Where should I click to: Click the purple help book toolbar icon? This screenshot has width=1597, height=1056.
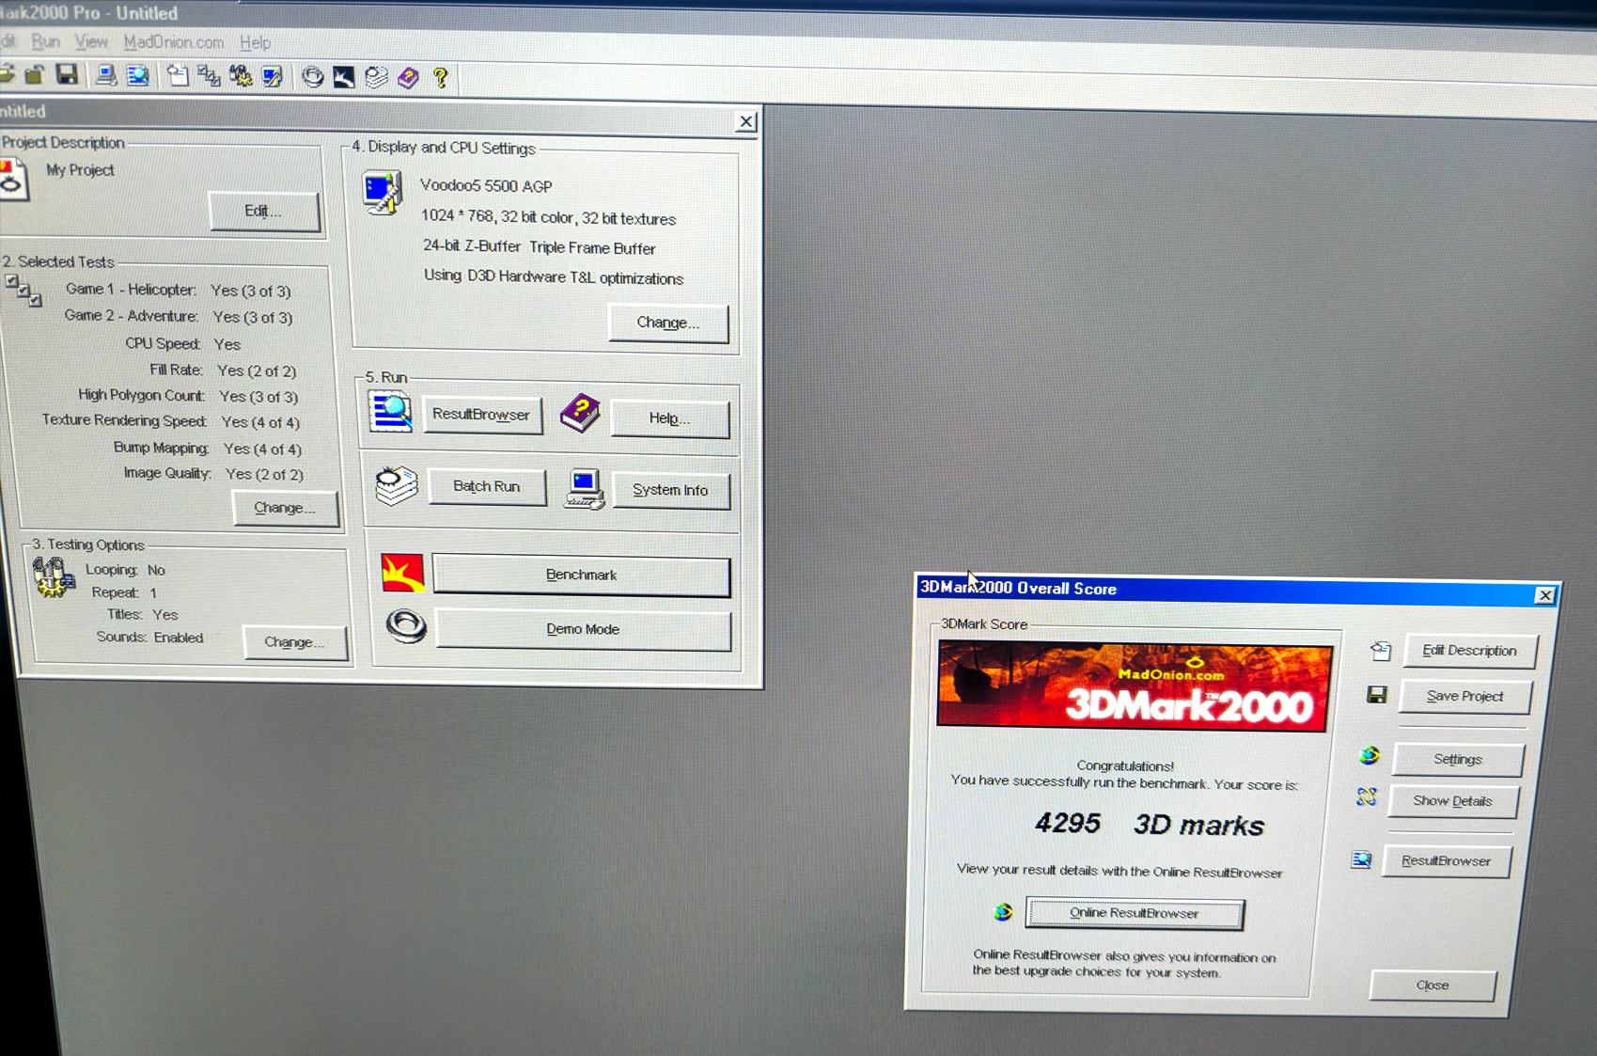coord(408,77)
